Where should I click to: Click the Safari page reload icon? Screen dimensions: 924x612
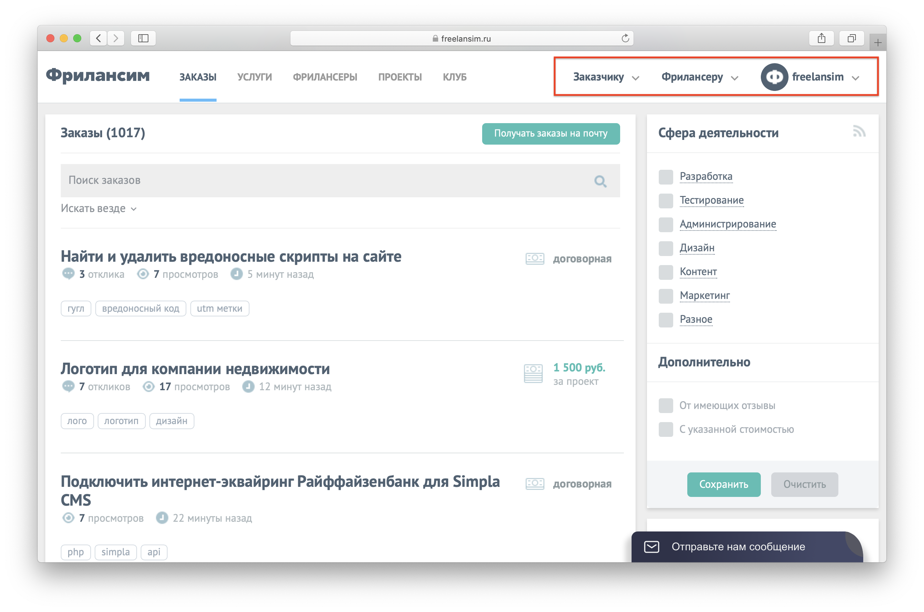[x=625, y=38]
